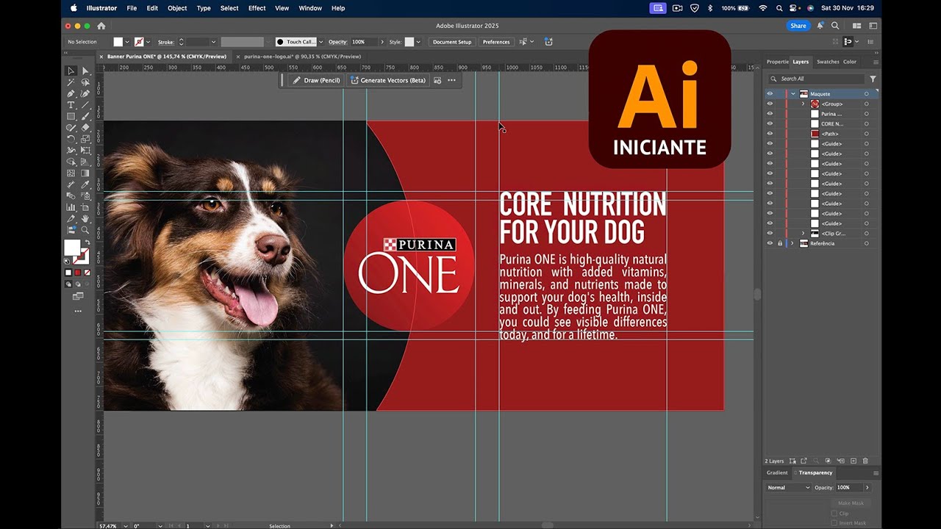The width and height of the screenshot is (941, 529).
Task: Open the Normal blending mode dropdown
Action: point(788,487)
